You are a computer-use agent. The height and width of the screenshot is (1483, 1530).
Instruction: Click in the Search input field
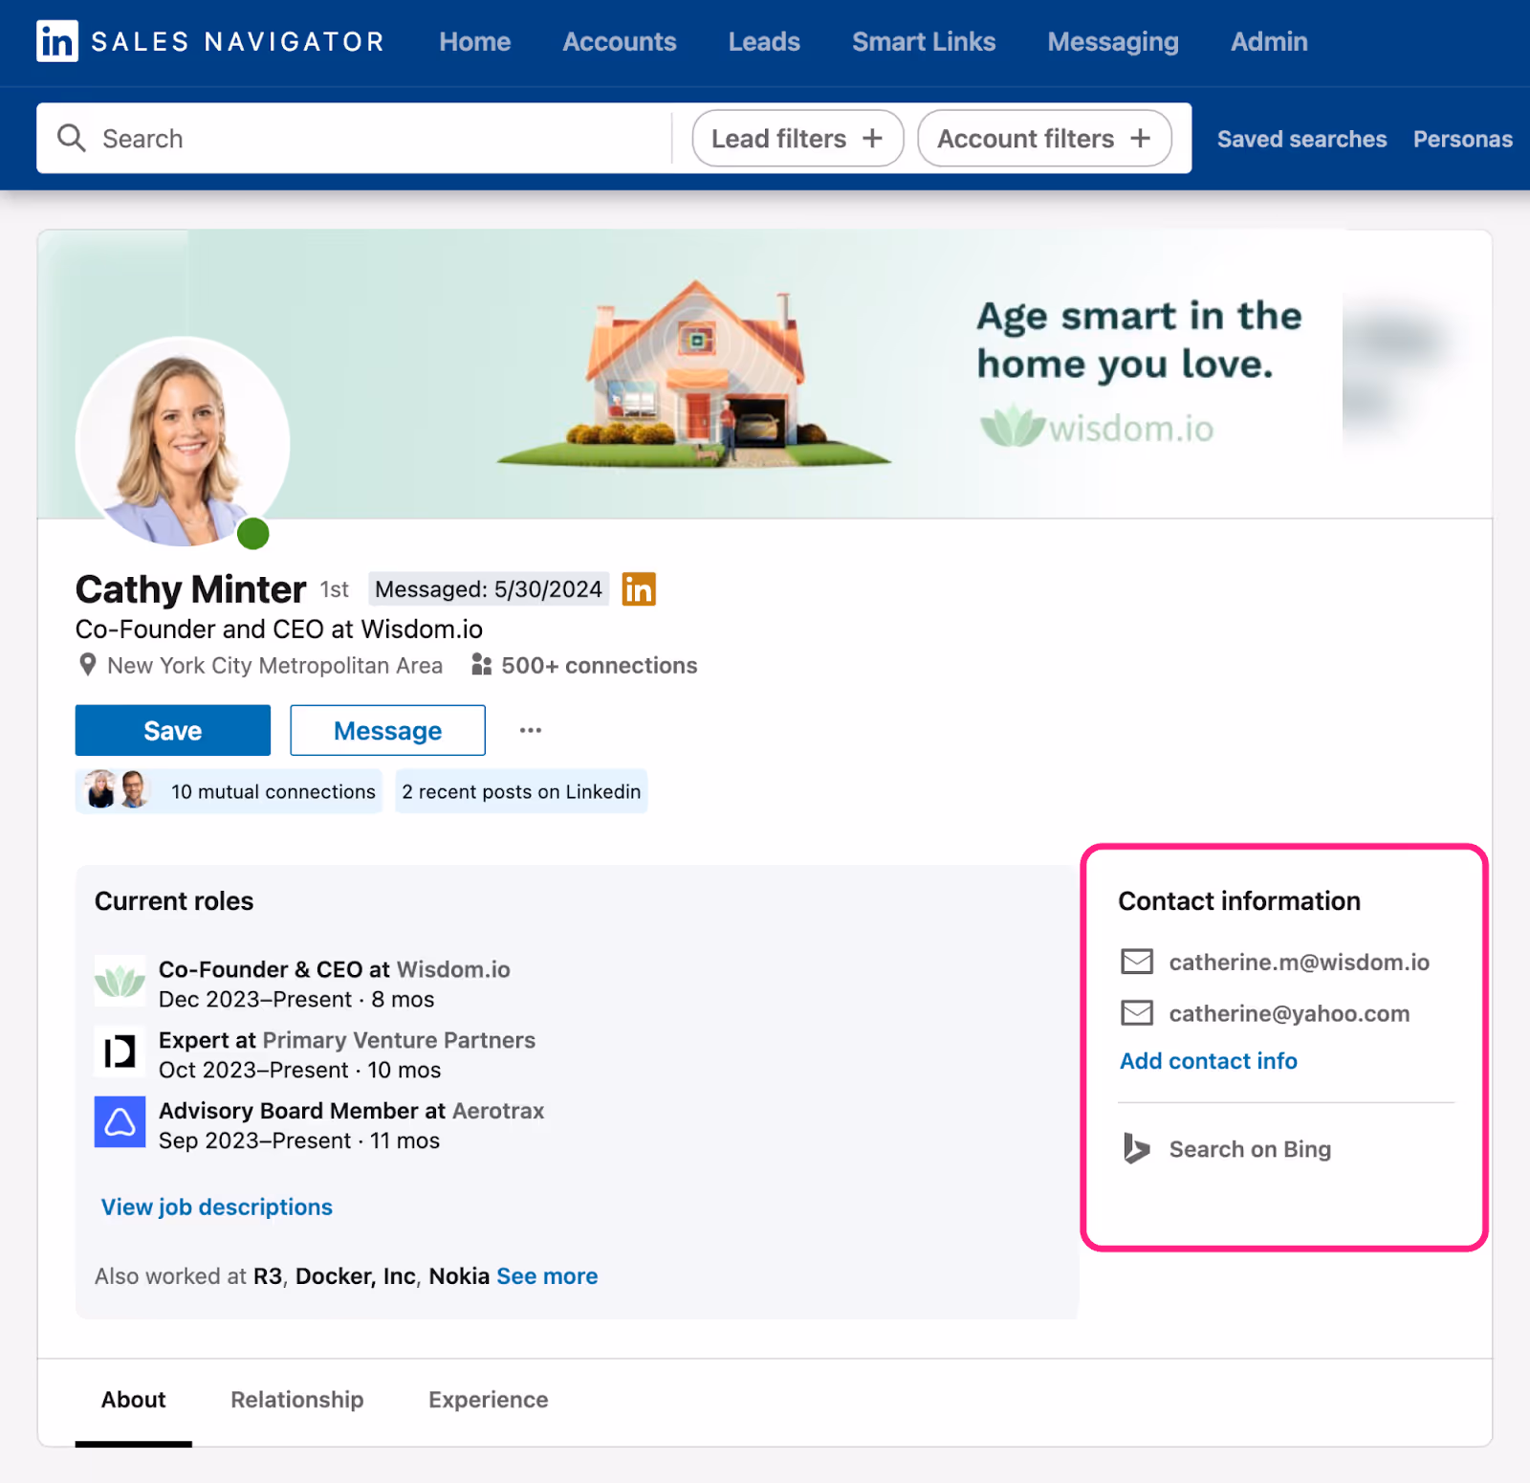coord(354,138)
